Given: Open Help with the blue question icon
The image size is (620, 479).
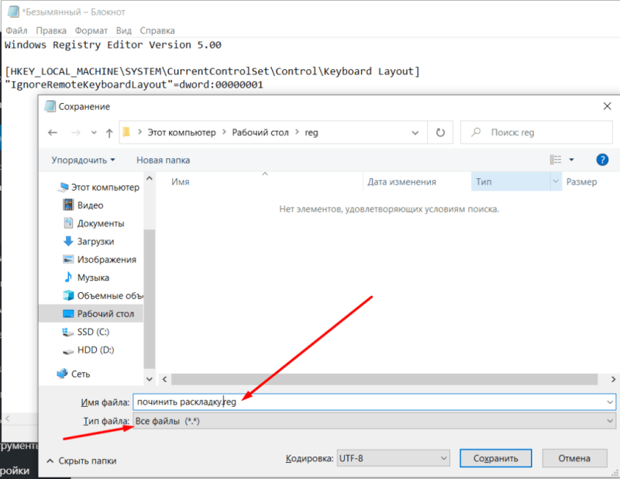Looking at the screenshot, I should pos(602,160).
